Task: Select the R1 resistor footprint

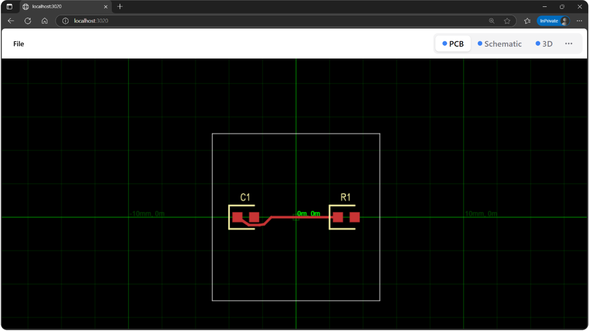Action: pos(345,216)
